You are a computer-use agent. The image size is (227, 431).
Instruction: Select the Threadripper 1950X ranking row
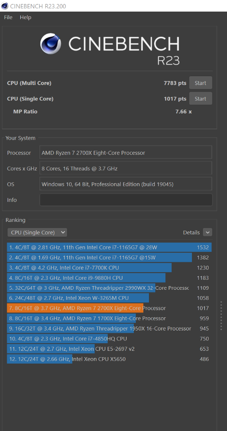tap(109, 328)
